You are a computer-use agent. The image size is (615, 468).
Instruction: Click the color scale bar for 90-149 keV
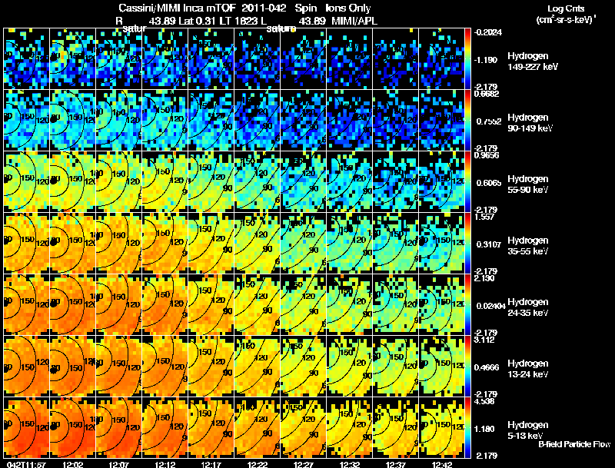tap(467, 121)
